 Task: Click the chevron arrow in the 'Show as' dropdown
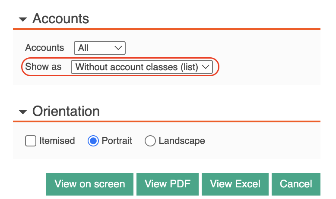(x=206, y=67)
